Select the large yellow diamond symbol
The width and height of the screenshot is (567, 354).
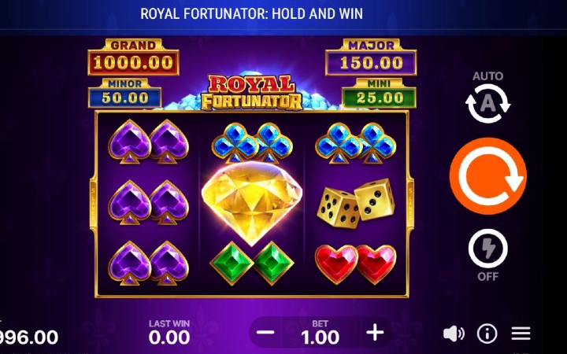pyautogui.click(x=252, y=202)
